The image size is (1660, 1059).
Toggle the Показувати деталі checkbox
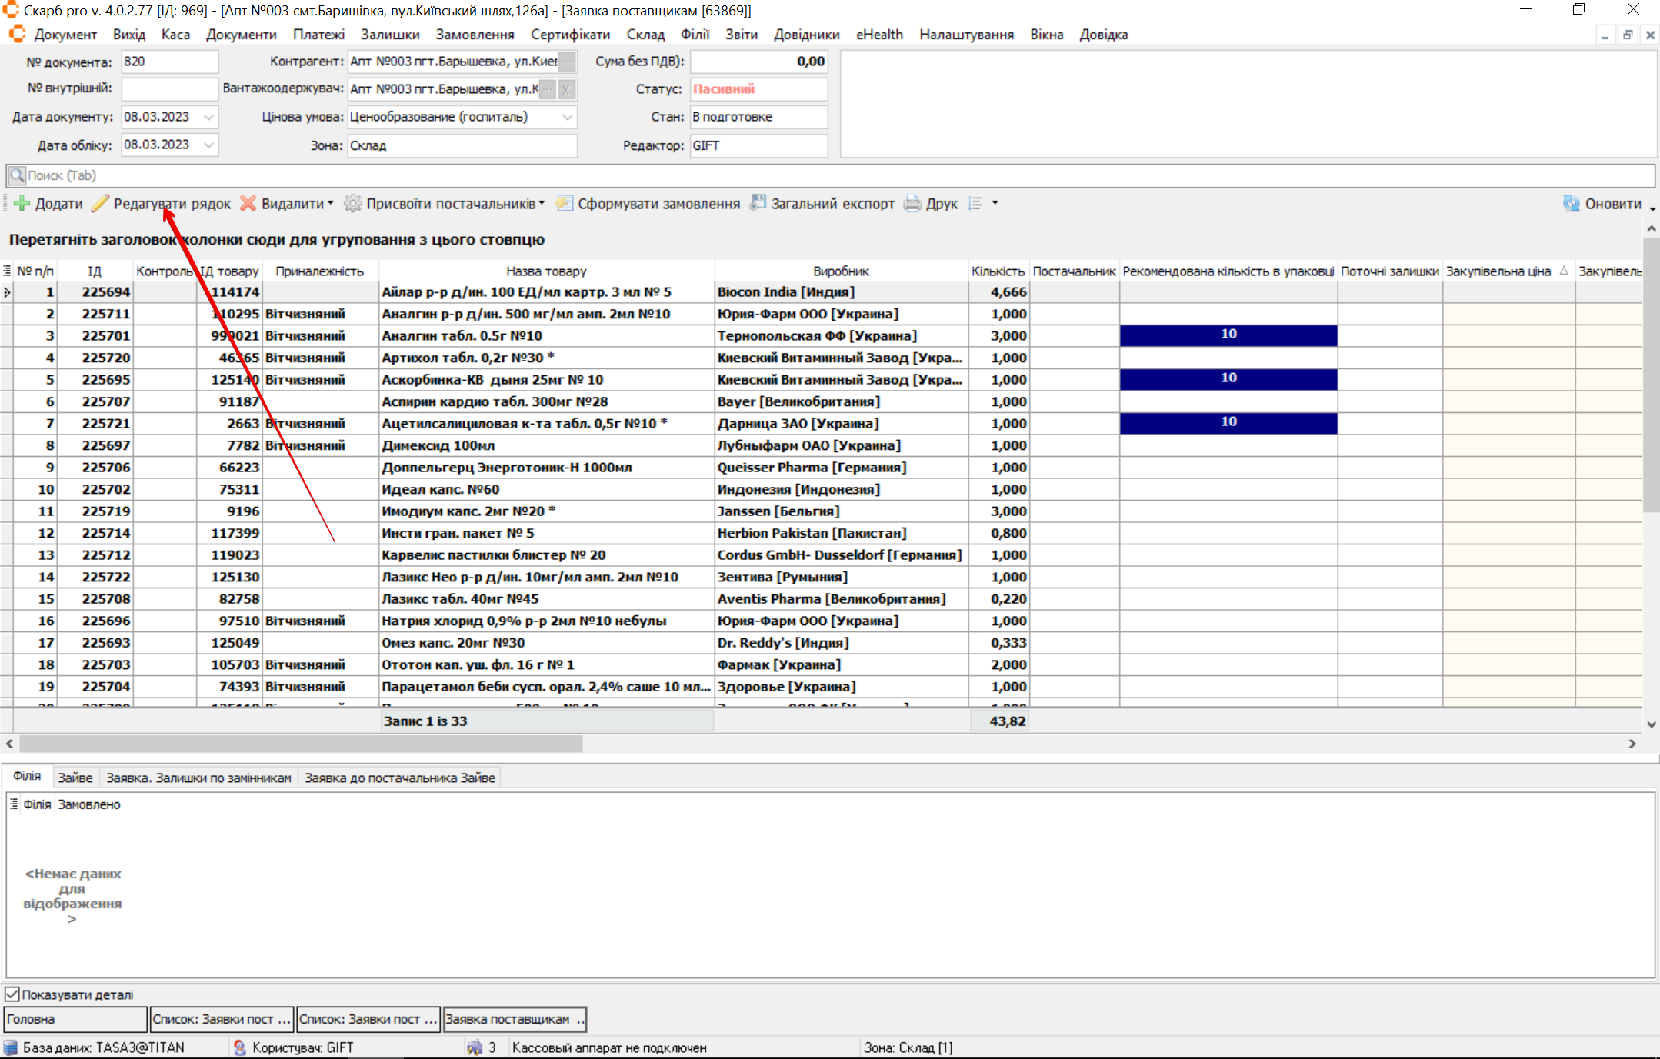click(12, 994)
